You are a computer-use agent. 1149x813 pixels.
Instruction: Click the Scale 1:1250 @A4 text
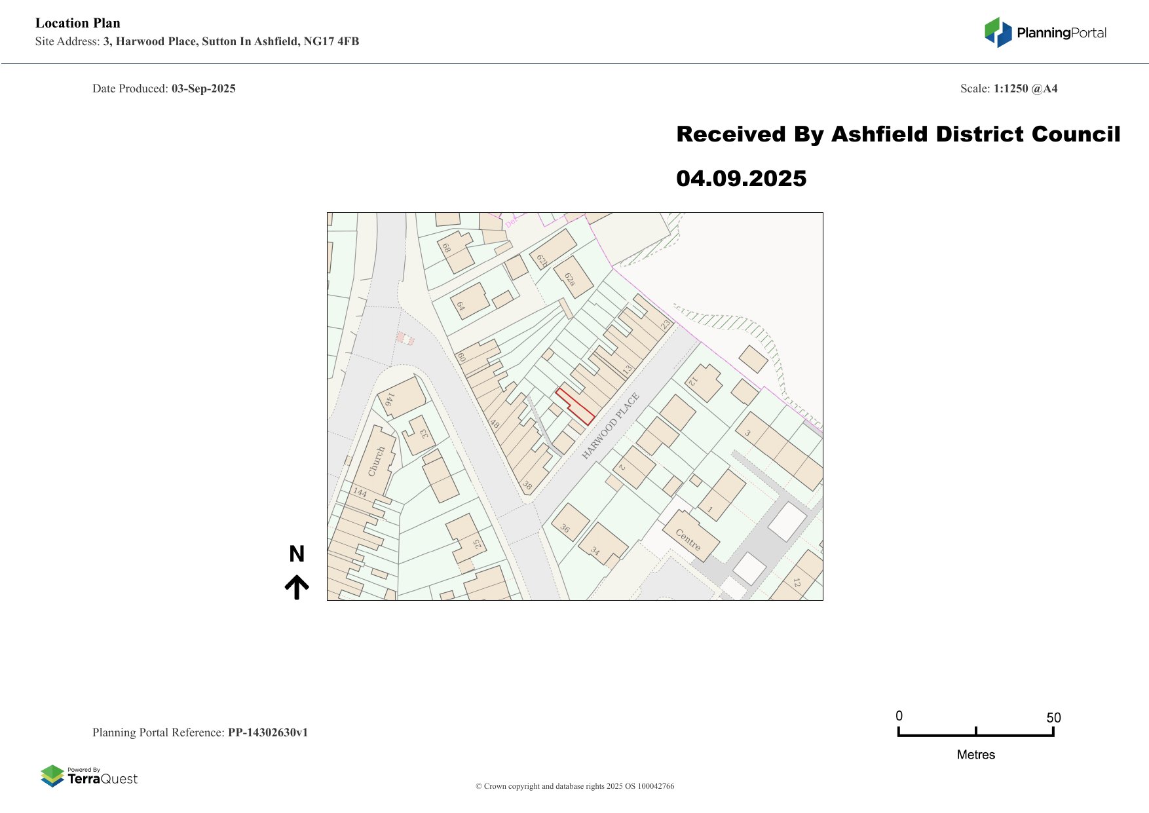tap(1008, 88)
